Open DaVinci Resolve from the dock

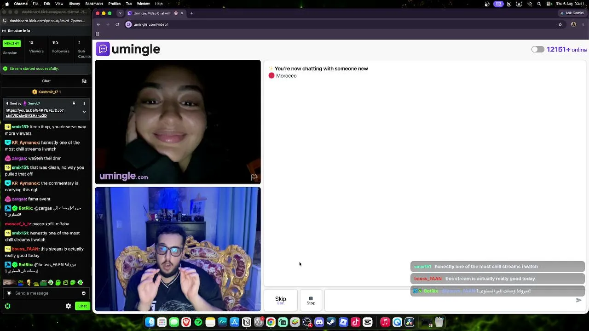(x=409, y=322)
